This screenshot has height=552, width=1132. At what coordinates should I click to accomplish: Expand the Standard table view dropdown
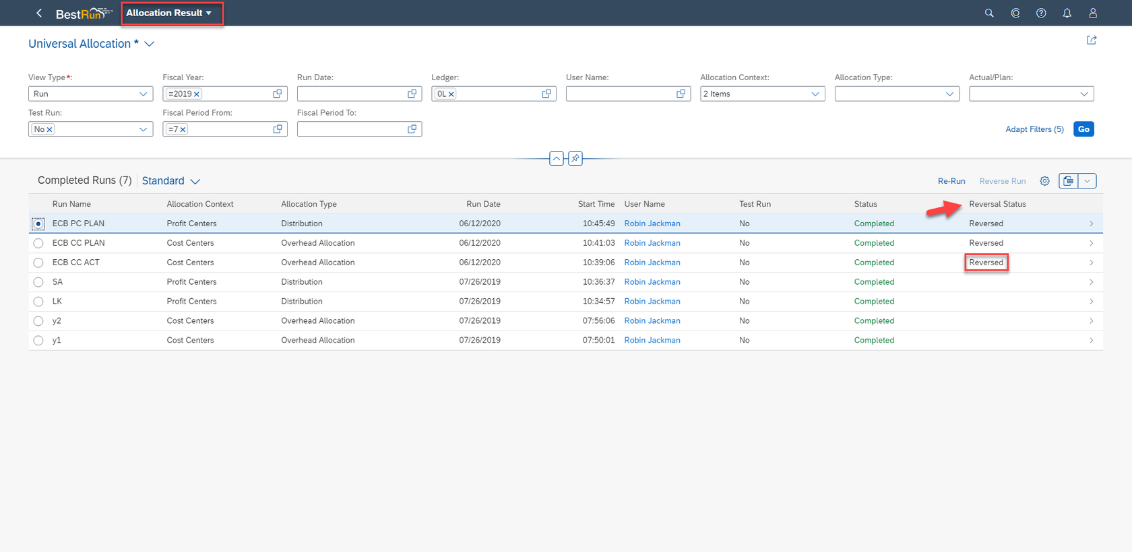(x=195, y=181)
